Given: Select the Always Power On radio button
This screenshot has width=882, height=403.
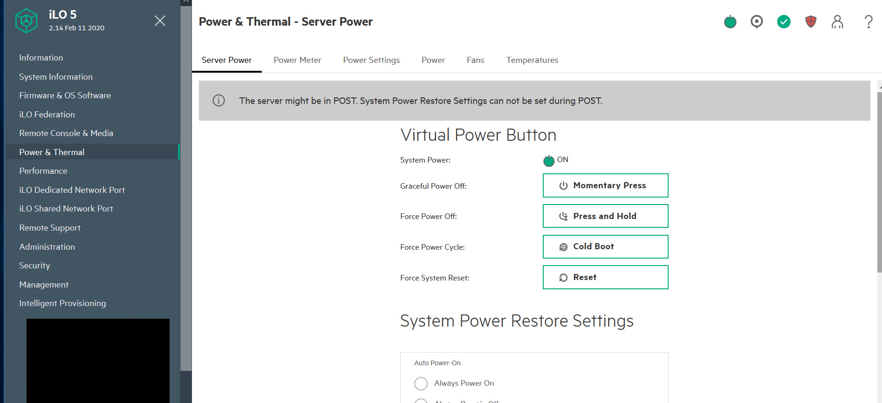Looking at the screenshot, I should tap(421, 383).
